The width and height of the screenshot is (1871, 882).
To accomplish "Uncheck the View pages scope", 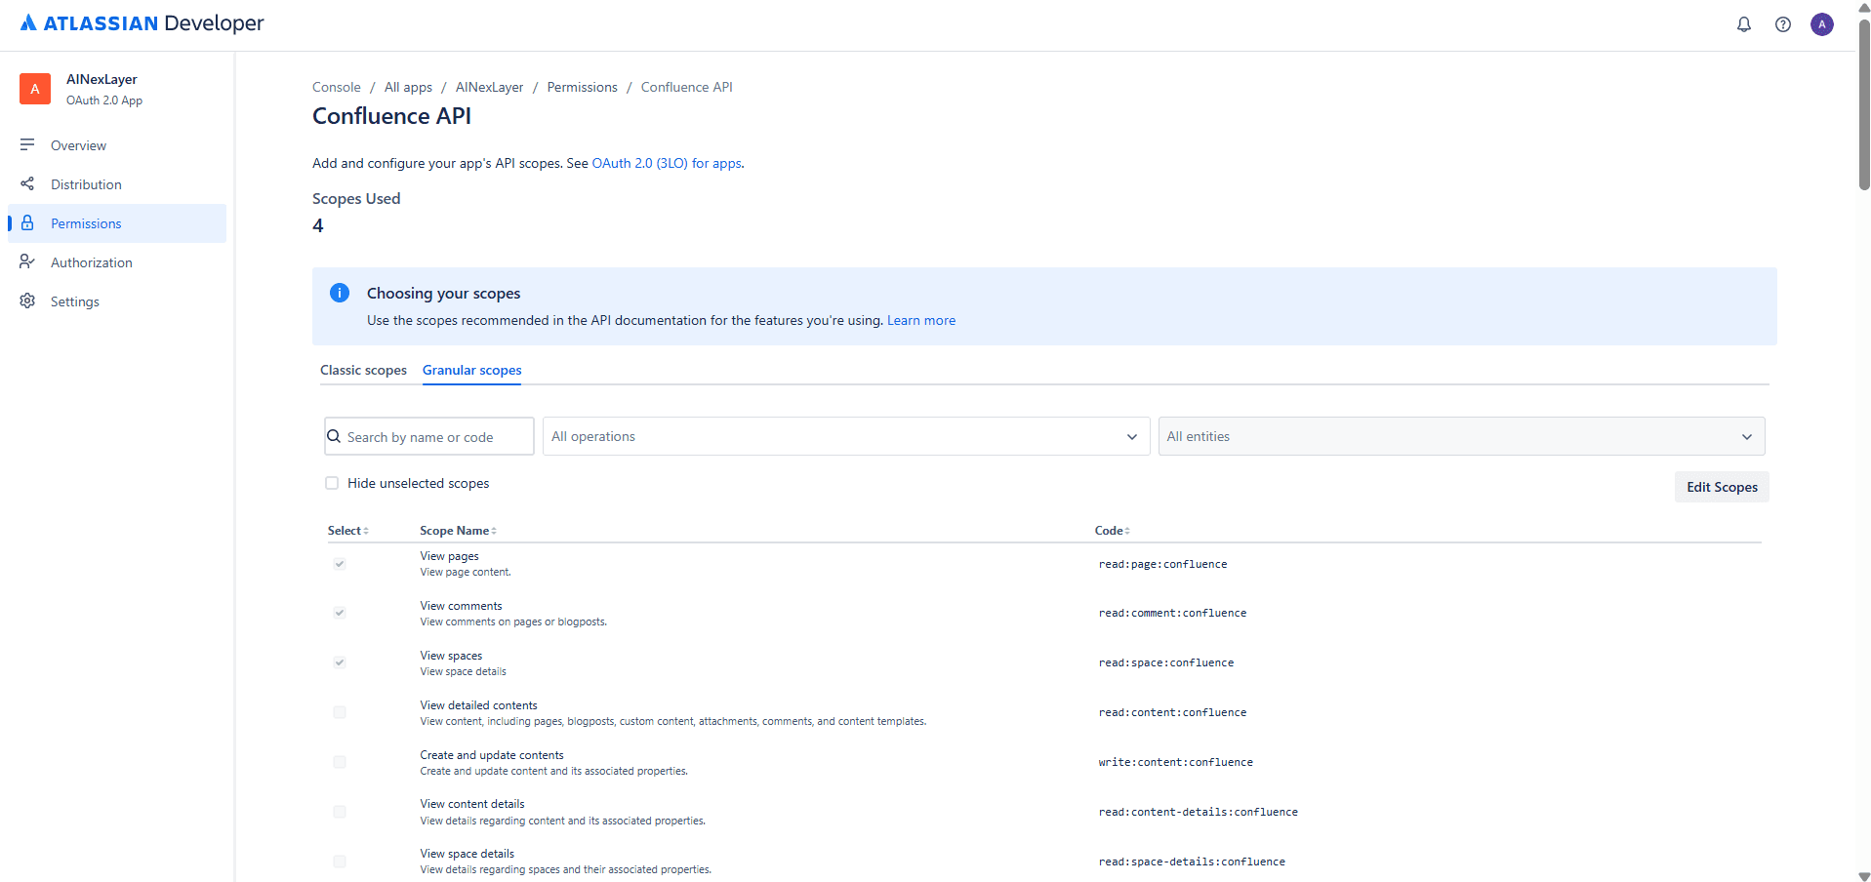I will tap(339, 563).
